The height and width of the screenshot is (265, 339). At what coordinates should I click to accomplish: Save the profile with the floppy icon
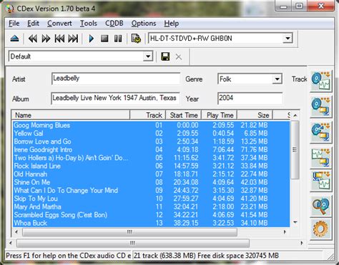click(x=165, y=56)
